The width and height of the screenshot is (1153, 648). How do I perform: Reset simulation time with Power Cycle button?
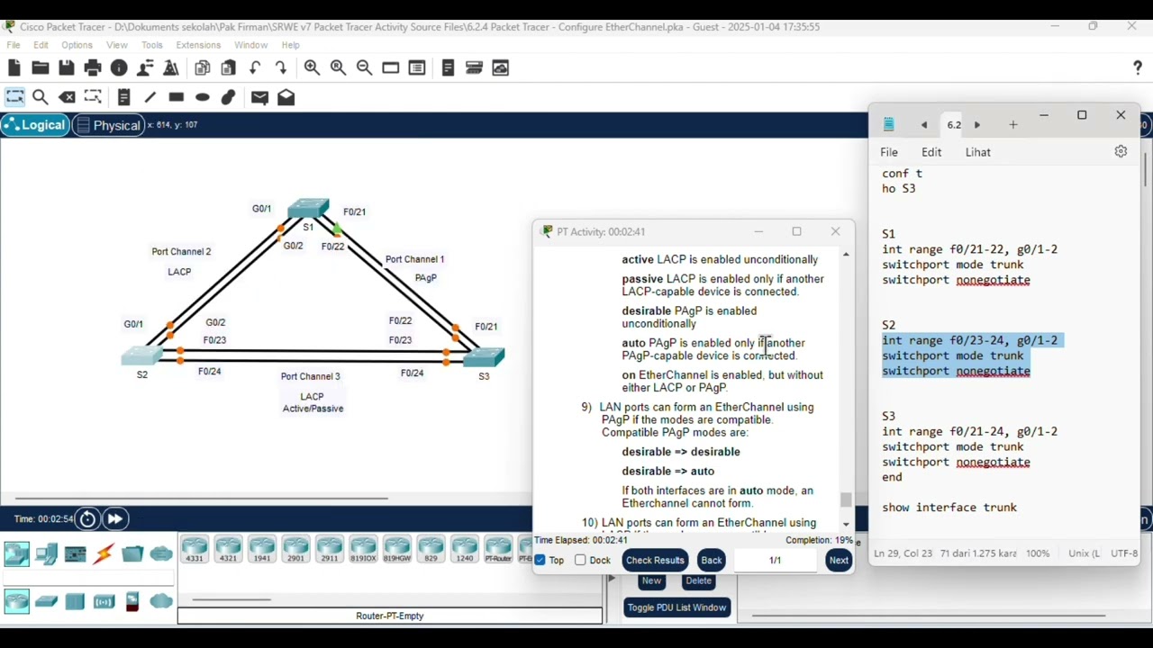point(87,518)
